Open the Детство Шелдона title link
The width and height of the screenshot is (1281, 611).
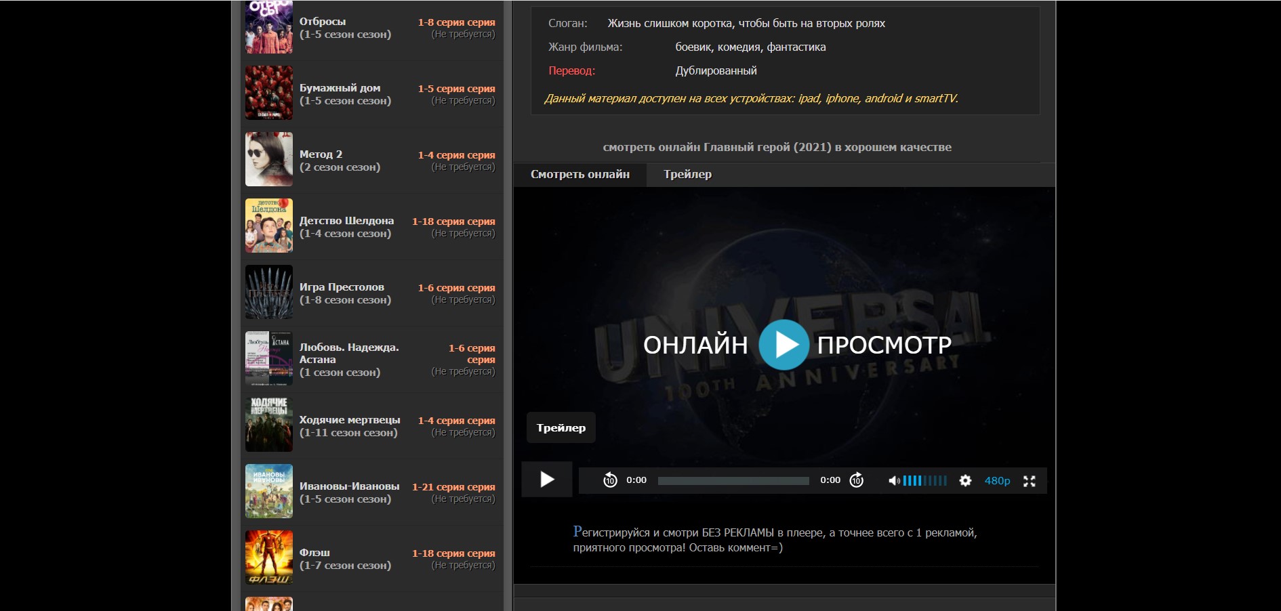click(x=347, y=221)
